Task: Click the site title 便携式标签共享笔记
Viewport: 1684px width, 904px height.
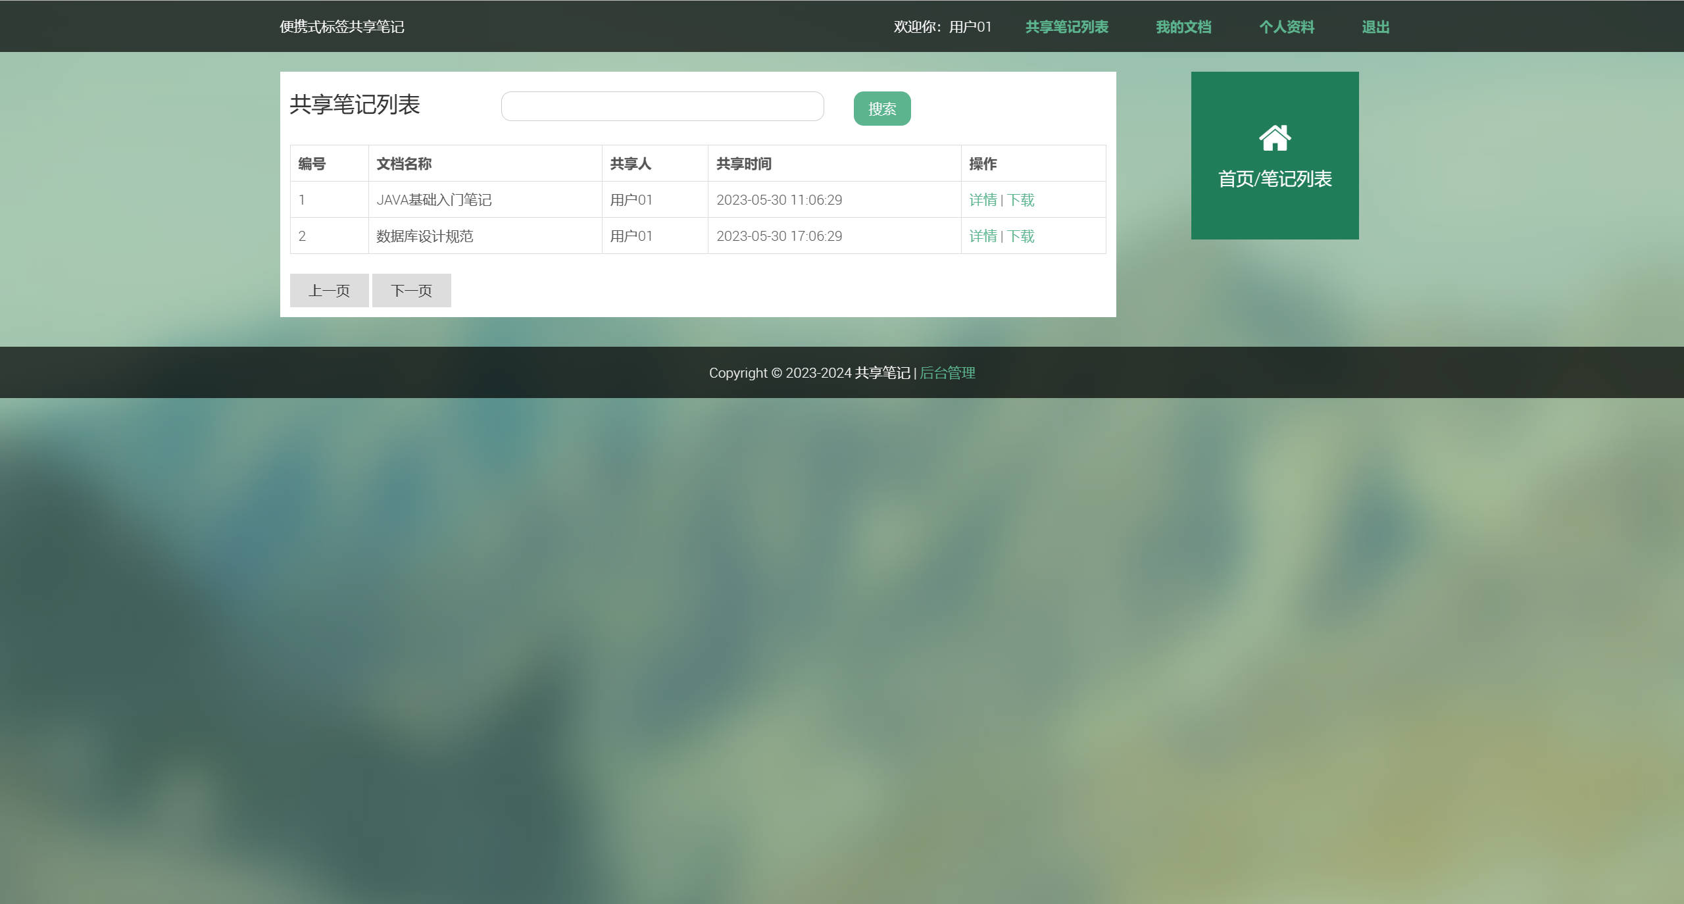Action: click(x=342, y=27)
